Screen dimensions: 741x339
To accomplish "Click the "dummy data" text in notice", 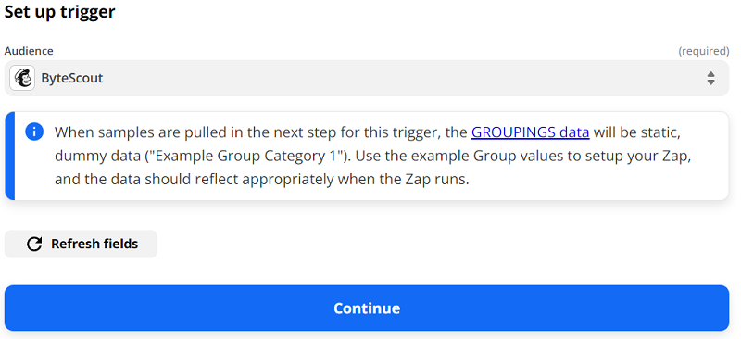I will [x=98, y=156].
